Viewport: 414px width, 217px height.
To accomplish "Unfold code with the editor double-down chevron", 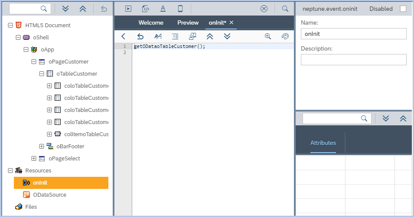I will pos(227,36).
